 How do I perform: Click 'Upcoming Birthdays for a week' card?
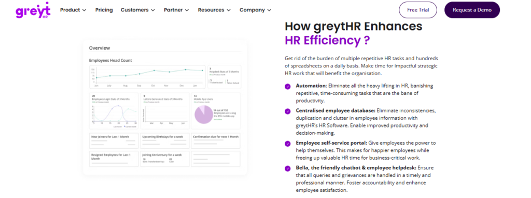point(164,141)
